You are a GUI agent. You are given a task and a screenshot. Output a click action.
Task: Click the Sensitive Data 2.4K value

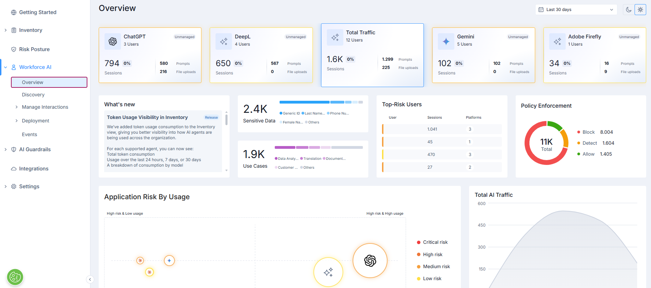click(255, 109)
